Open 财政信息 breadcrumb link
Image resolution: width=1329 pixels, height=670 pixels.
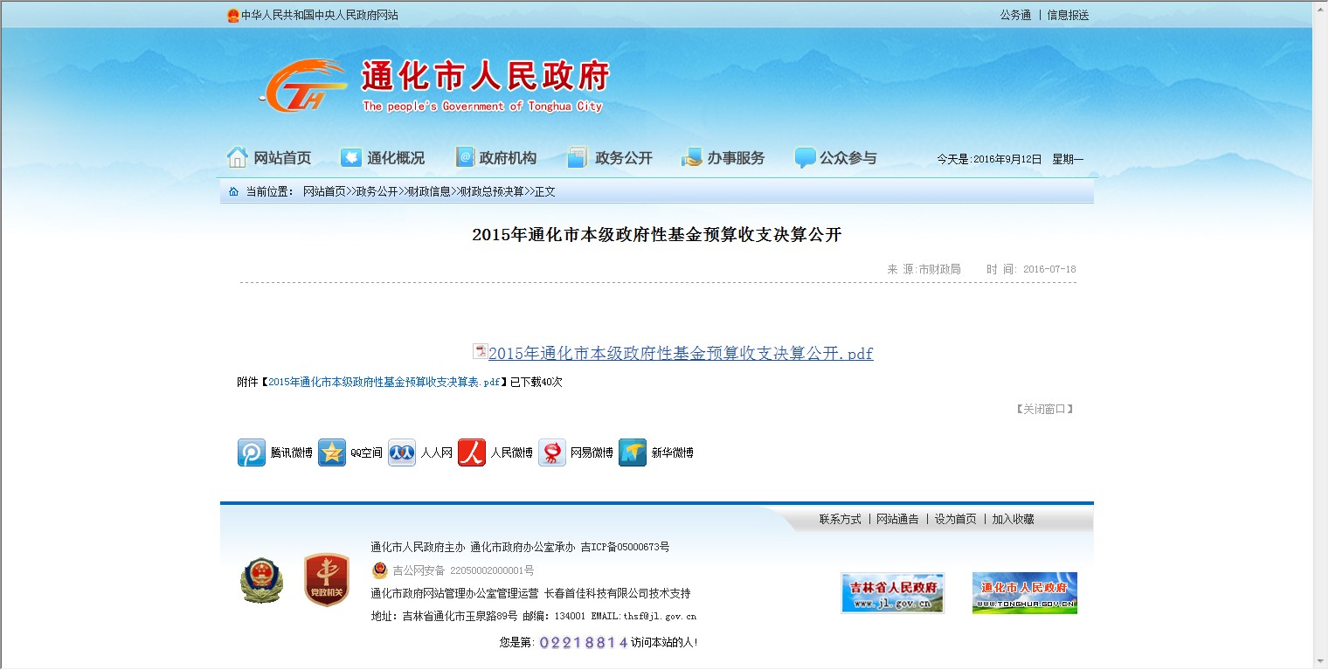(429, 191)
